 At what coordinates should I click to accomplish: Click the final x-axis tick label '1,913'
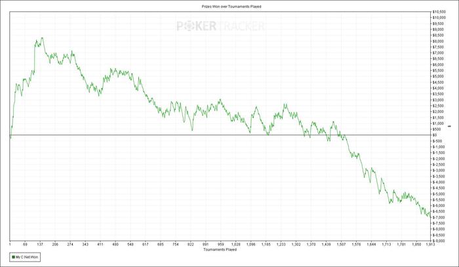429,244
